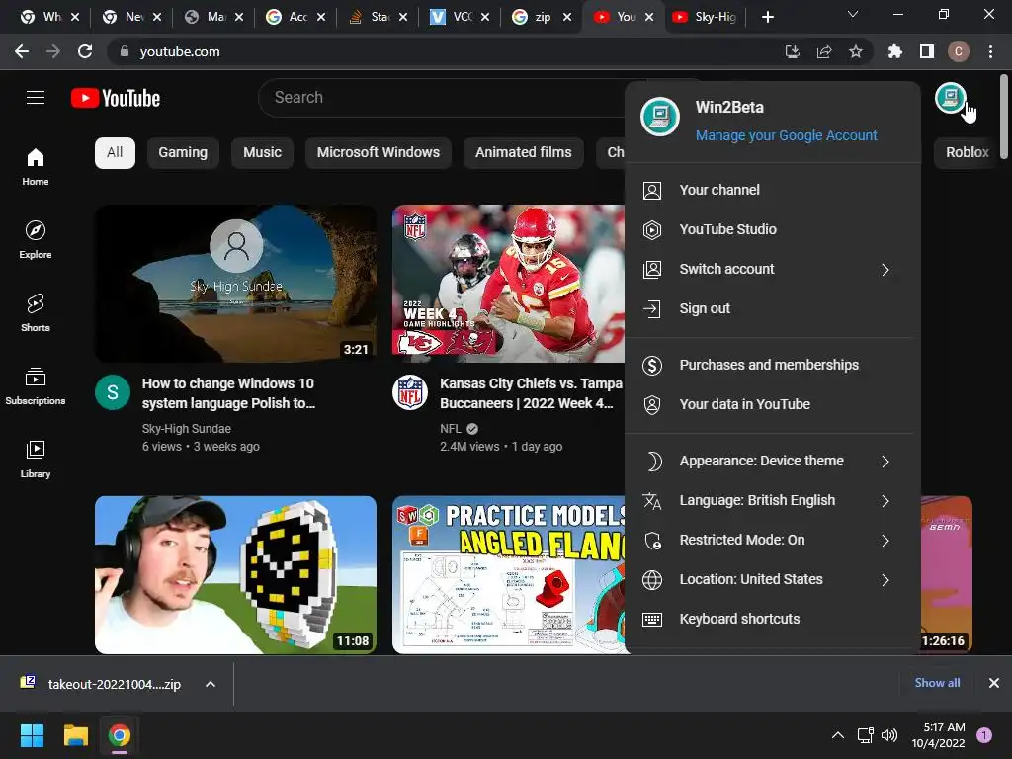Open Chiefs vs Buccaneers video thumbnail
Image resolution: width=1012 pixels, height=759 pixels.
pos(509,284)
